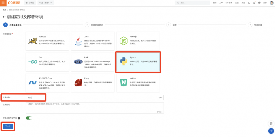
Task: Open the 支持 menu
Action: click(243, 3)
